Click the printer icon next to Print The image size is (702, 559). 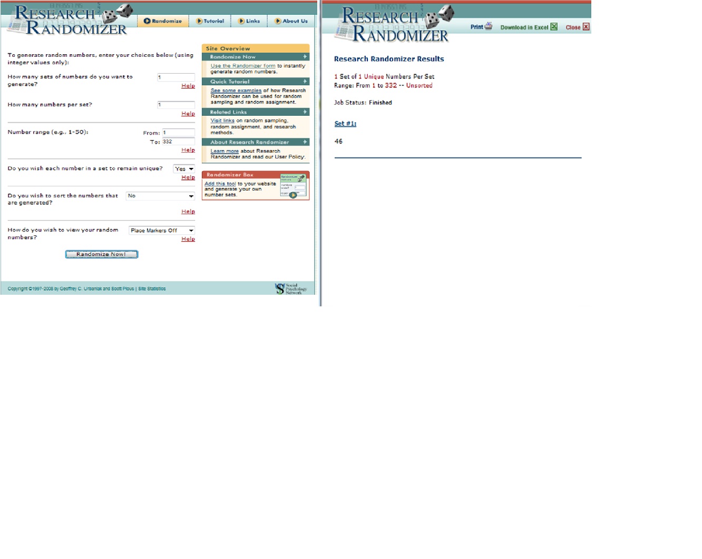point(489,26)
